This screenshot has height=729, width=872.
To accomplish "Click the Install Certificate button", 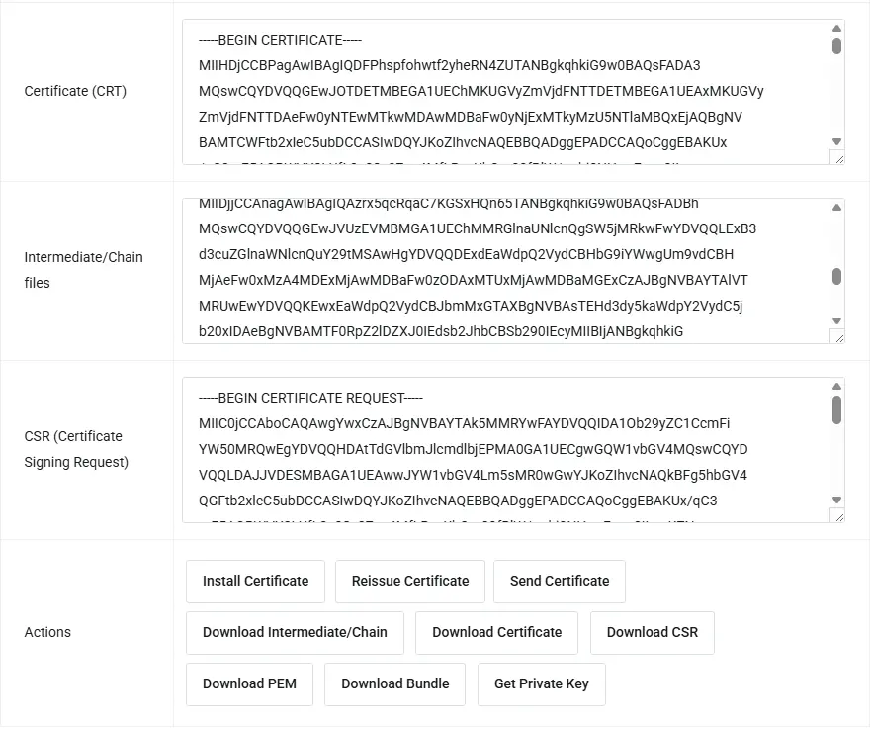I will tap(255, 581).
